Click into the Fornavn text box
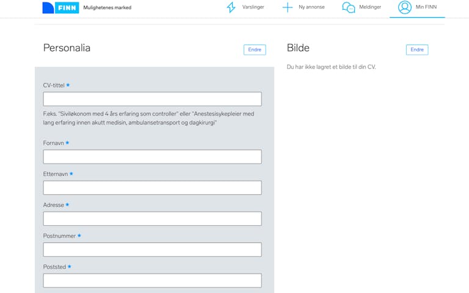The width and height of the screenshot is (469, 293). click(x=152, y=157)
